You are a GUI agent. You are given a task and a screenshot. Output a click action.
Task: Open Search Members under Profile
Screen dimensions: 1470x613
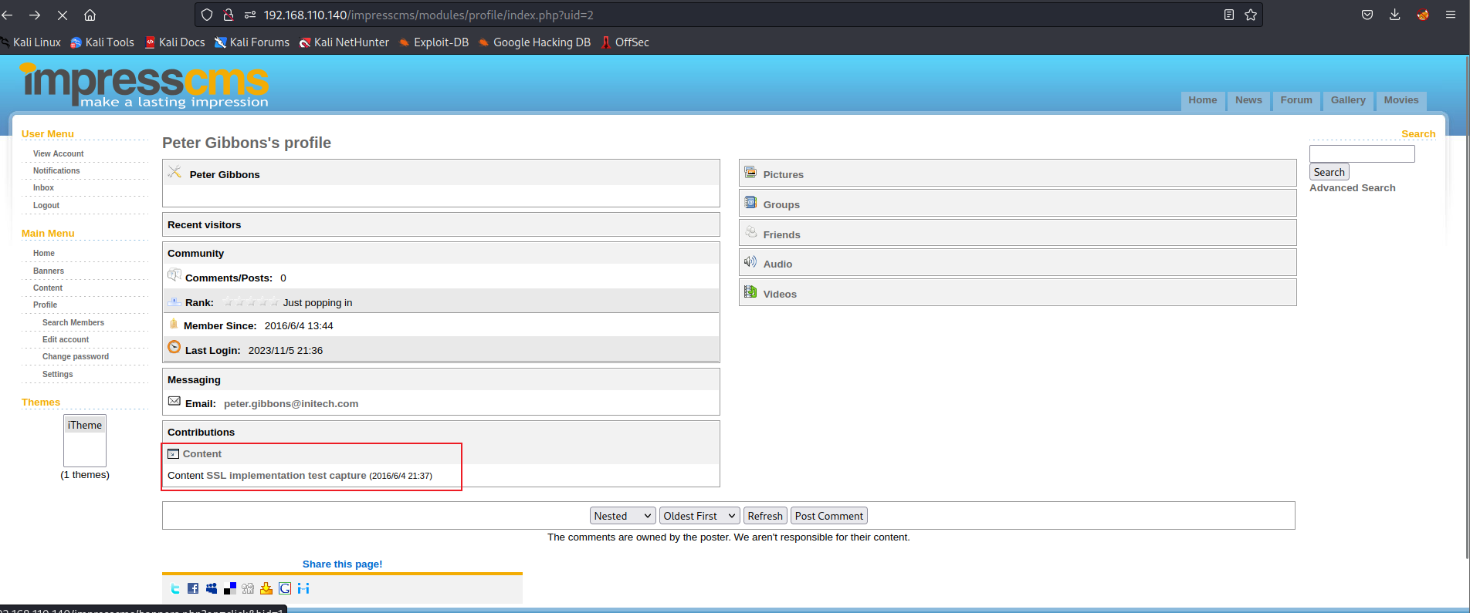pos(73,323)
